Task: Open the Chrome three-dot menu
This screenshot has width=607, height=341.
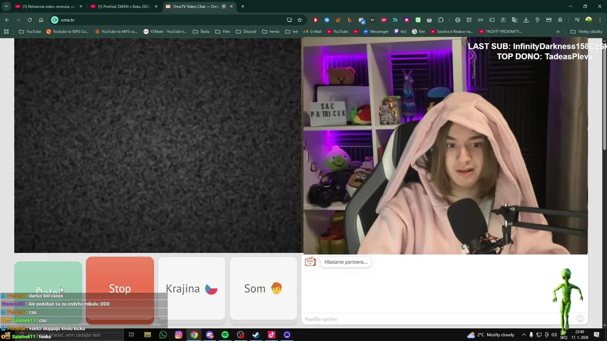Action: pyautogui.click(x=600, y=20)
